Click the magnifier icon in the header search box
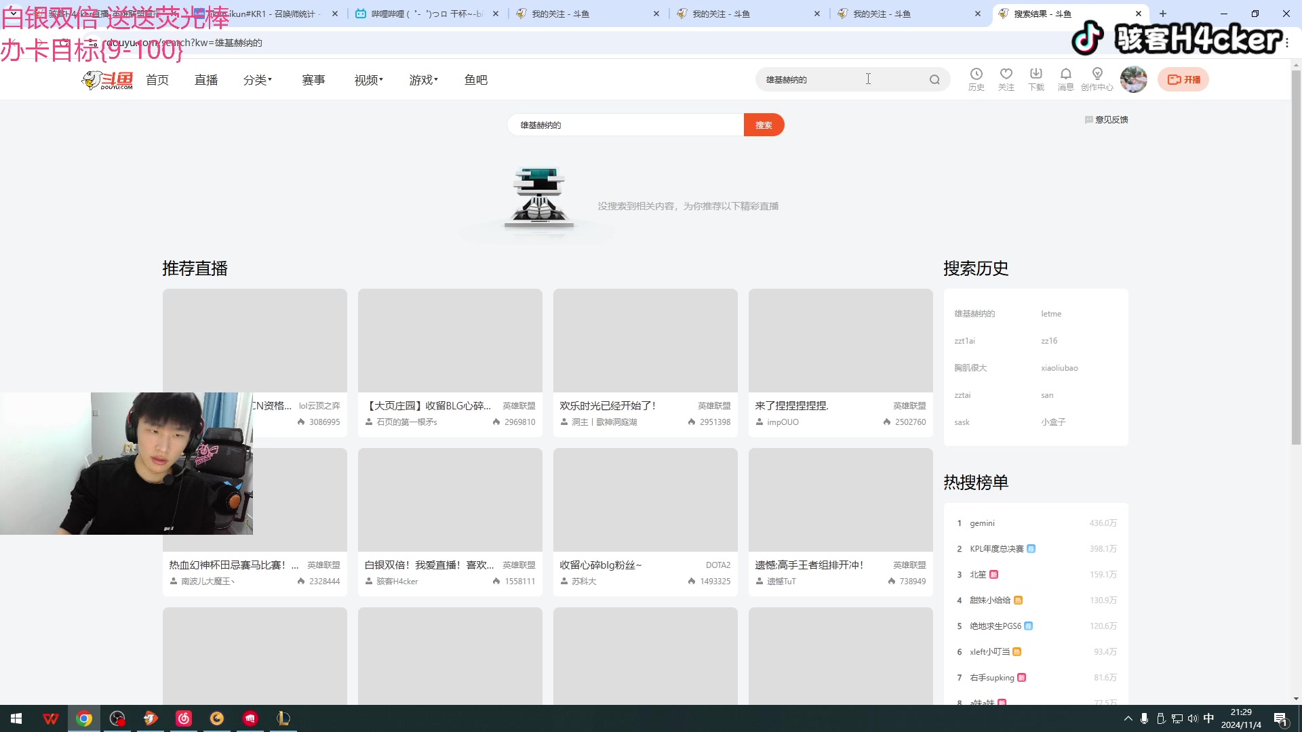The width and height of the screenshot is (1302, 732). point(934,80)
